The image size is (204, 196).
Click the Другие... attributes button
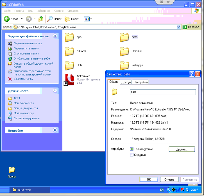(182, 149)
